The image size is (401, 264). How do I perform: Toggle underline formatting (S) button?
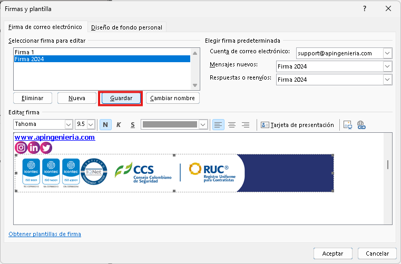132,125
